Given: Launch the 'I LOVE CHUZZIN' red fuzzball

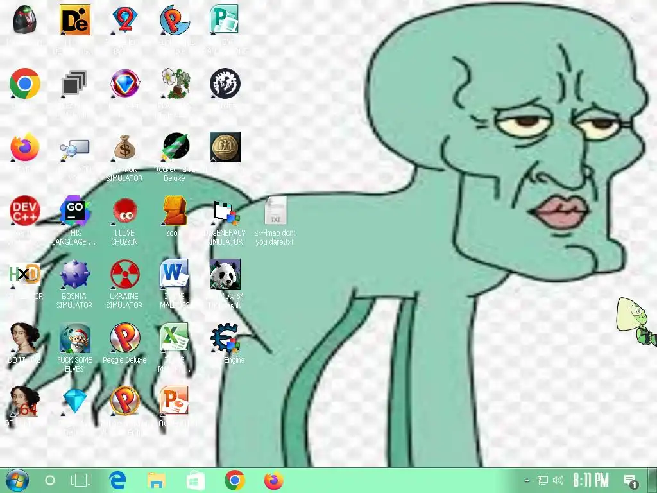Looking at the screenshot, I should (124, 211).
